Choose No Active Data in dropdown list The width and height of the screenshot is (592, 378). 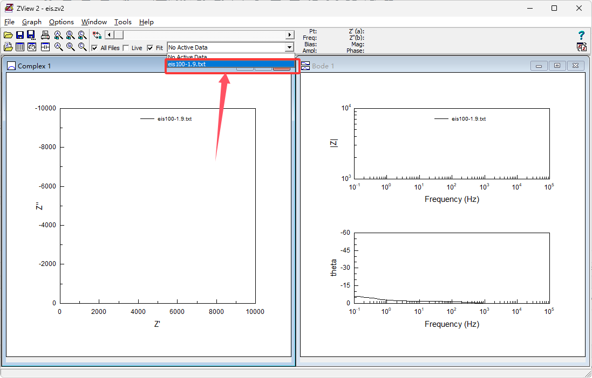(187, 57)
